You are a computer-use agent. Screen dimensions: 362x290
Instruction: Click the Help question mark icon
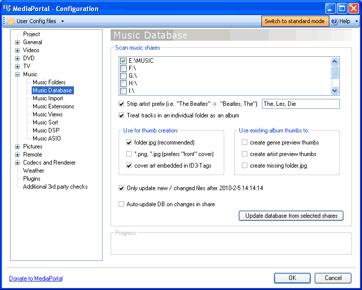[334, 21]
